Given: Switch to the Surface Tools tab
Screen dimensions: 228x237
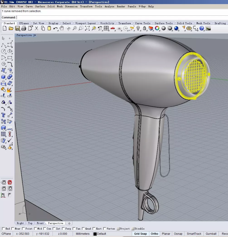Looking at the screenshot, I should click(164, 23).
